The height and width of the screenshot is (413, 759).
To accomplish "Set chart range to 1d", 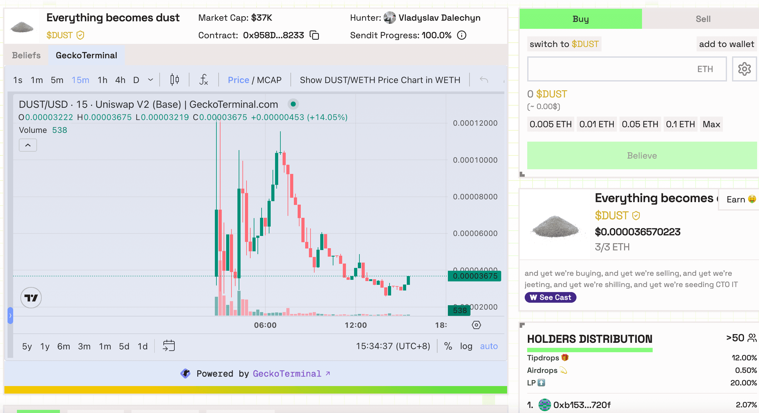I will click(143, 346).
